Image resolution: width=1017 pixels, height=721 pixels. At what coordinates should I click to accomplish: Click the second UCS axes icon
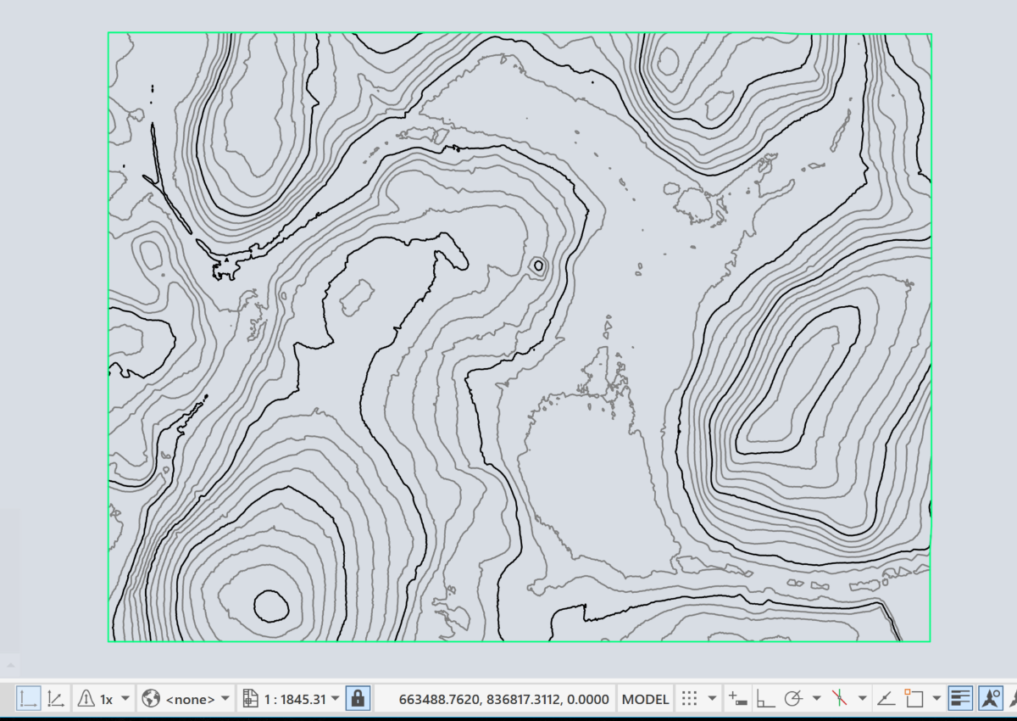pyautogui.click(x=56, y=699)
